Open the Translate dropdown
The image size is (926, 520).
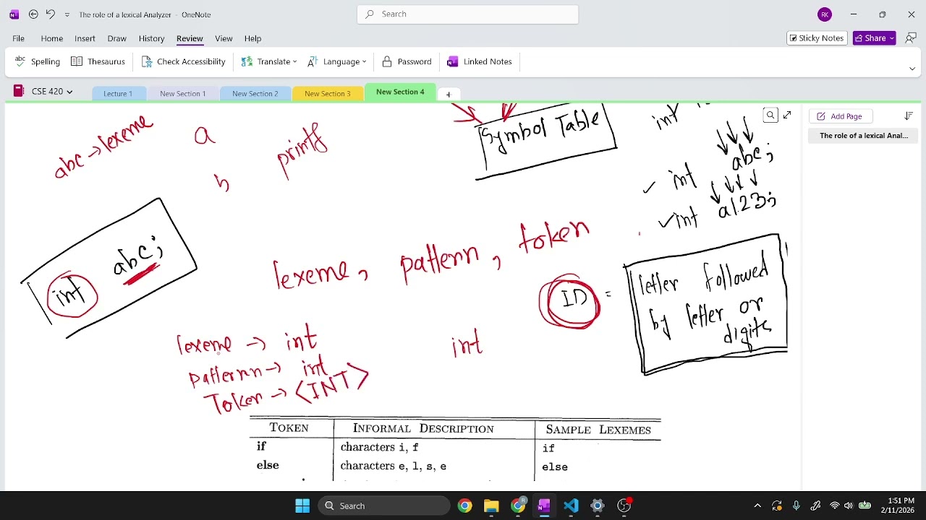coord(268,61)
